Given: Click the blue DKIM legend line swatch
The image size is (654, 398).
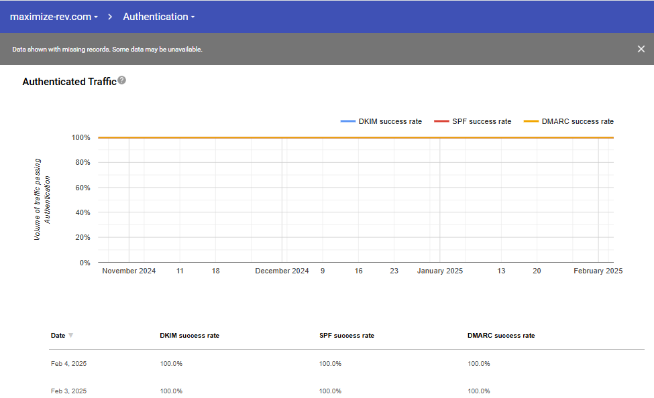Looking at the screenshot, I should (347, 121).
